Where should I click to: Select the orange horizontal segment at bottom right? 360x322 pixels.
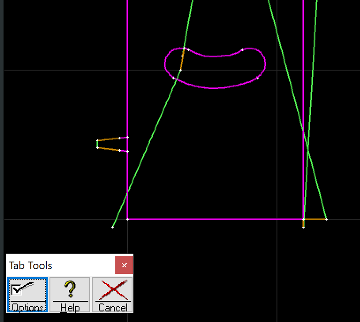point(315,219)
